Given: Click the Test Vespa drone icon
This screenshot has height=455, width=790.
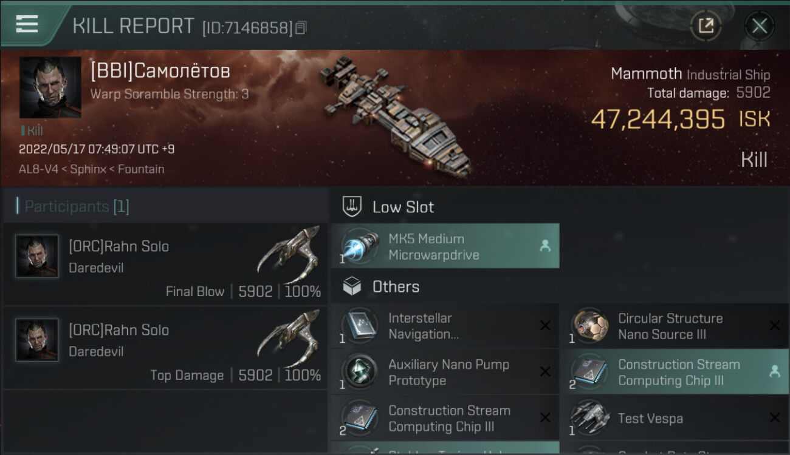Looking at the screenshot, I should click(590, 418).
